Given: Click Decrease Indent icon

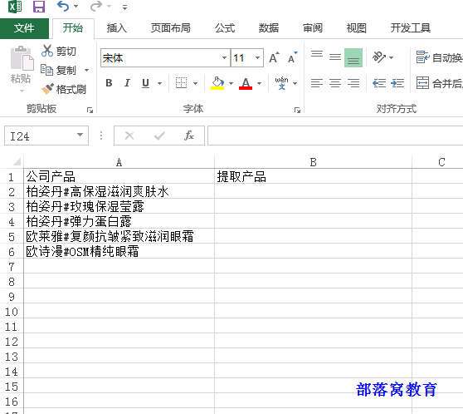Looking at the screenshot, I should point(379,83).
